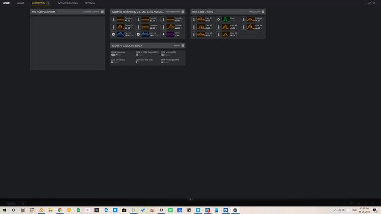Click the Fan #2 blue graph
Screen dimensions: 381x214
[145, 34]
